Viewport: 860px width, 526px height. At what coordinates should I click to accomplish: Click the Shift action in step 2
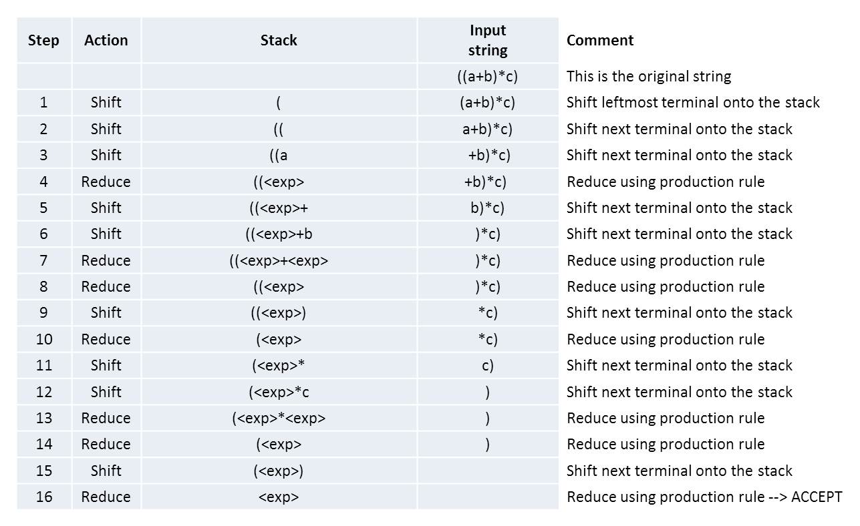pos(106,129)
